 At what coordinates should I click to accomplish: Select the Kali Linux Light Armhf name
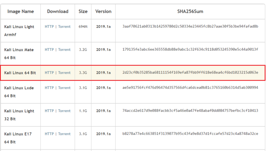pyautogui.click(x=19, y=30)
